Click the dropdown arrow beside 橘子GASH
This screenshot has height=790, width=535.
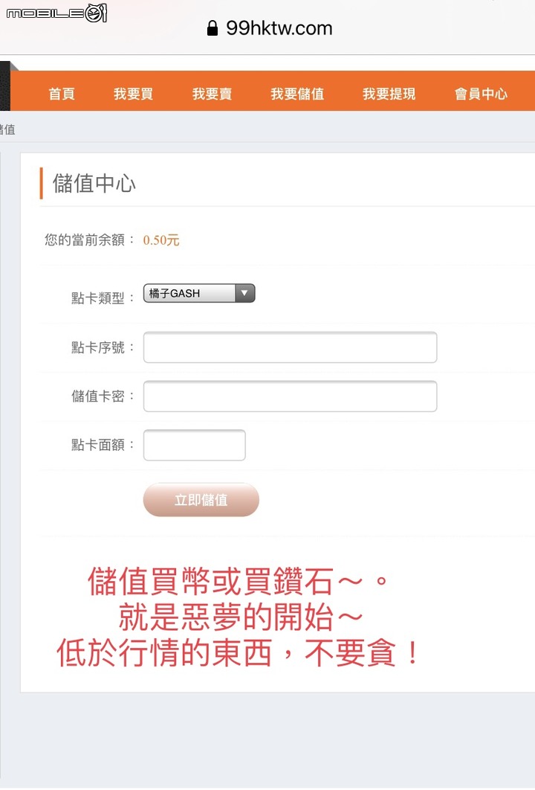(x=244, y=293)
